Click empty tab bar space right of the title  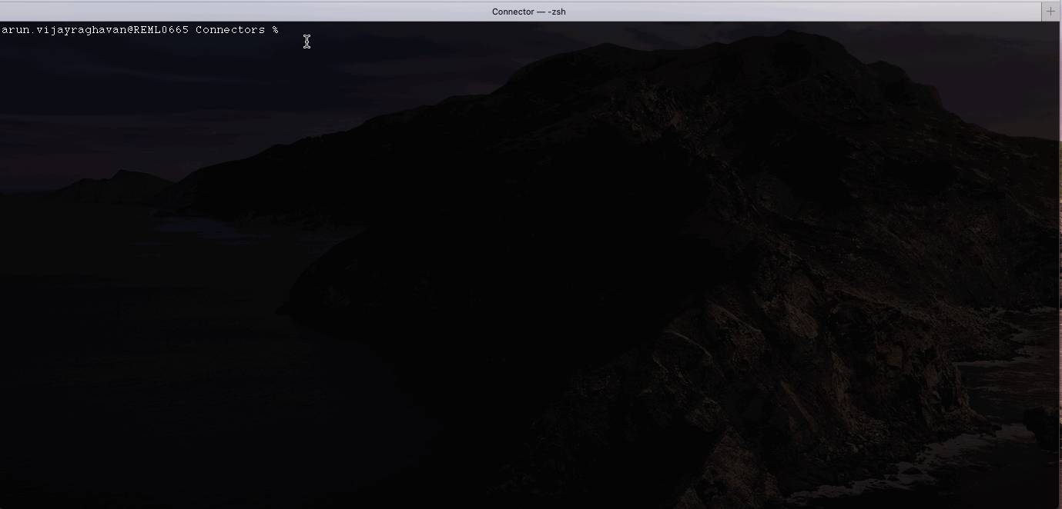[809, 12]
